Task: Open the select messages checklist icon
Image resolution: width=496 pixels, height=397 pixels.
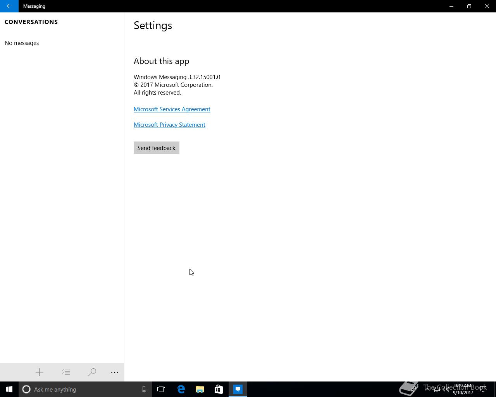Action: [66, 372]
